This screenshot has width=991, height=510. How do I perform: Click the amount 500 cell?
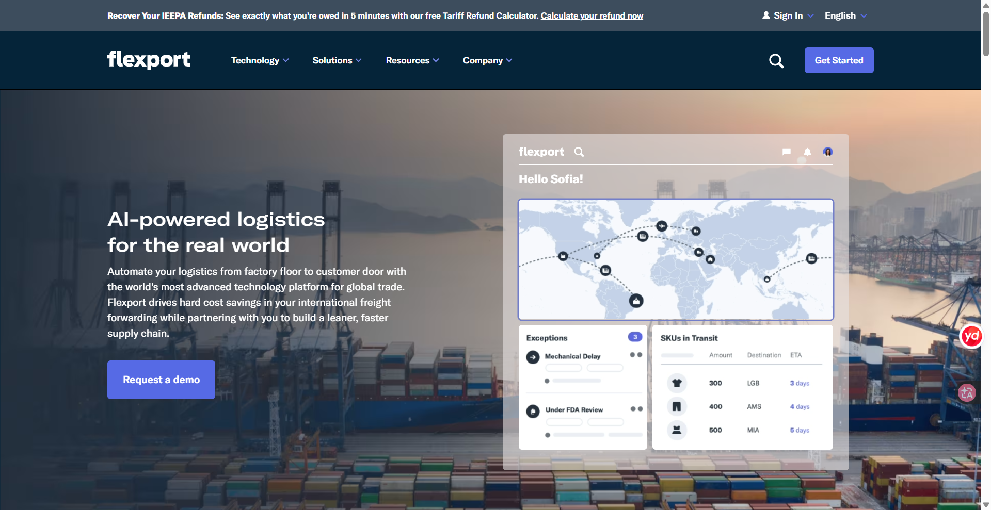pos(715,430)
